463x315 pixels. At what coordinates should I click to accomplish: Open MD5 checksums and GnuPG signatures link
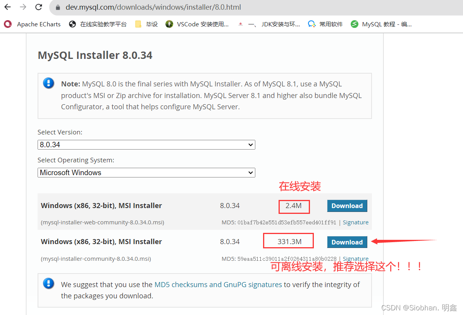[x=218, y=285]
